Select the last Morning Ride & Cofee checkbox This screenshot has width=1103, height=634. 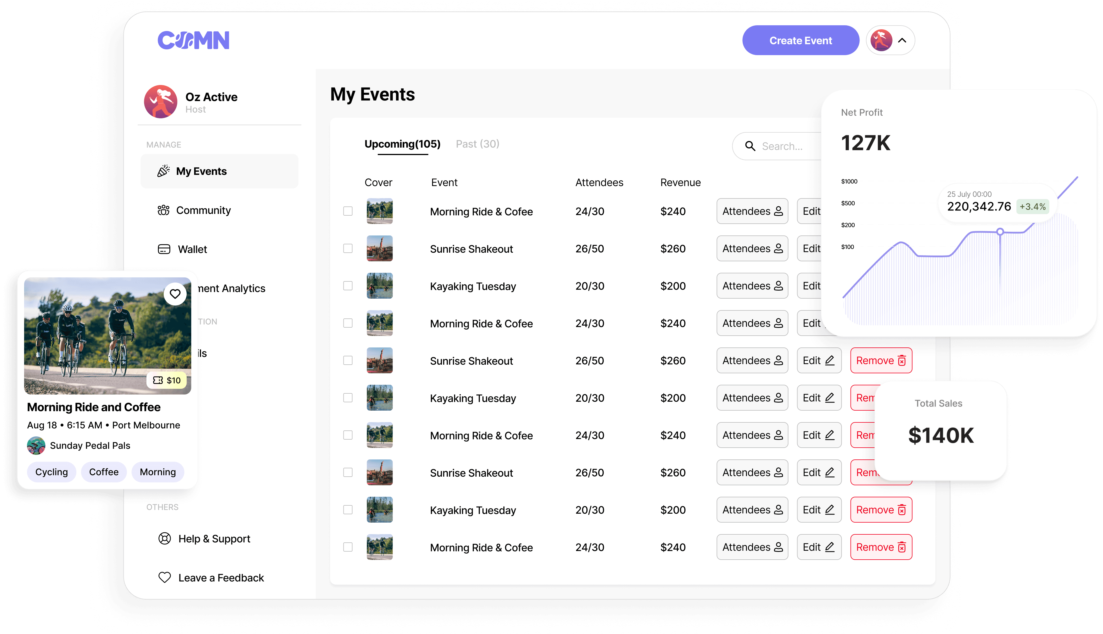tap(347, 547)
